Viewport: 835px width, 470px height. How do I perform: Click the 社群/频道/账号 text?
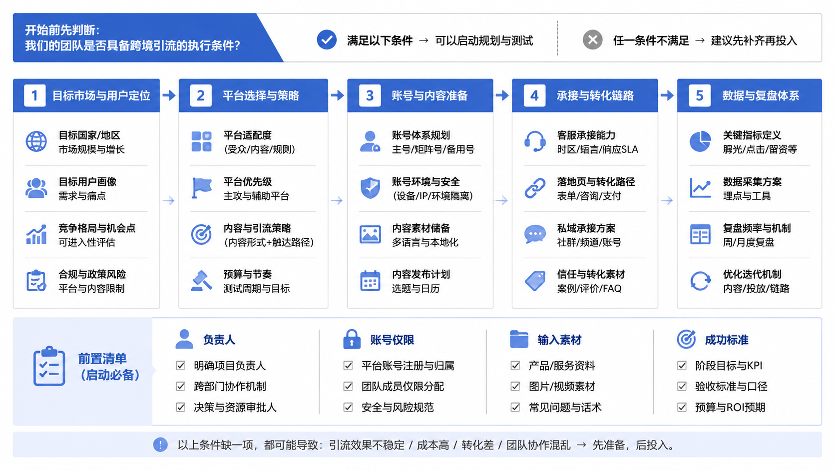(589, 242)
